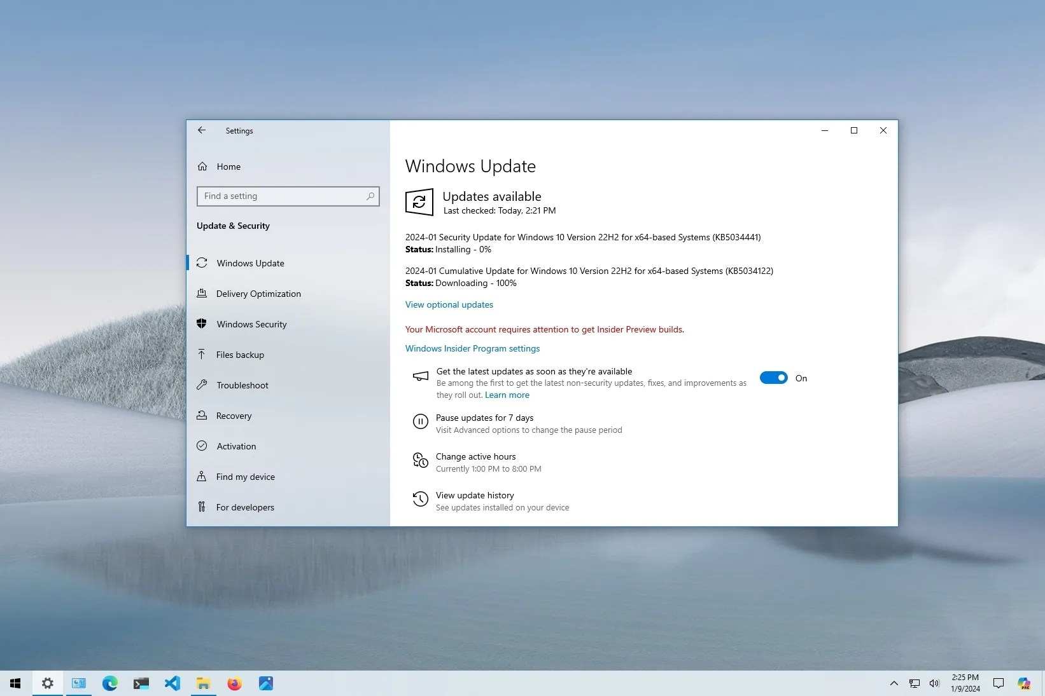
Task: Show hidden icons tray chevron
Action: (894, 683)
